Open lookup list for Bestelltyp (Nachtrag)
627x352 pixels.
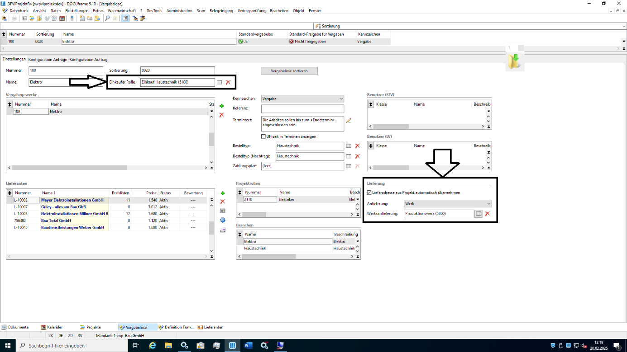coord(349,156)
